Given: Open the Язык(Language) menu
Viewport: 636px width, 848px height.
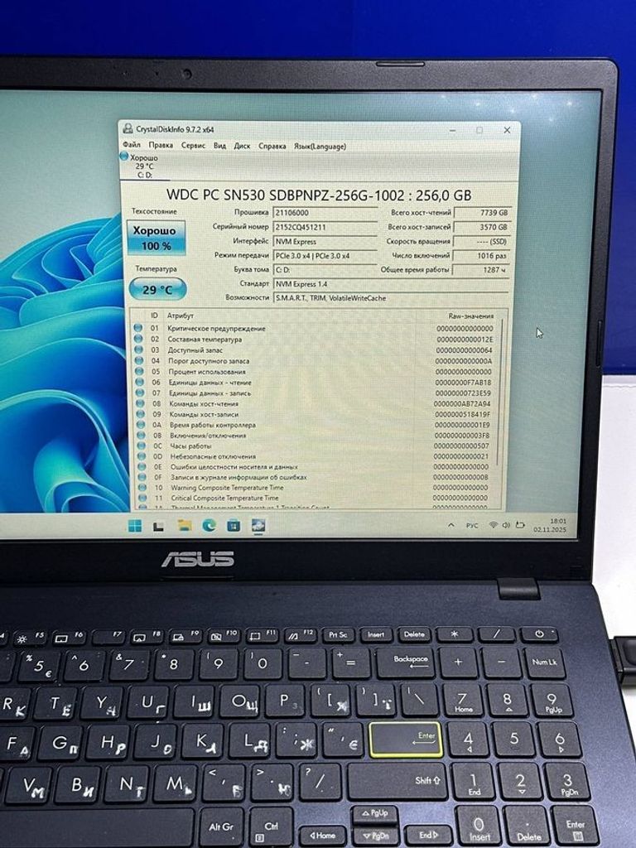Looking at the screenshot, I should (x=320, y=147).
